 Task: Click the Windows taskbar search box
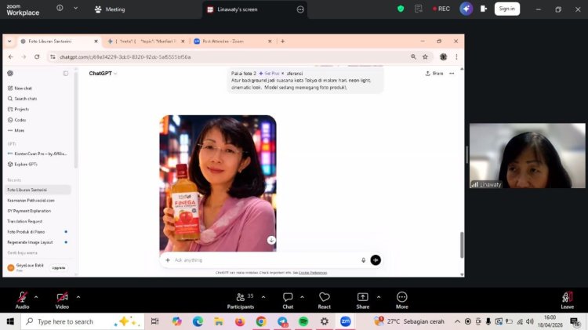(74, 321)
